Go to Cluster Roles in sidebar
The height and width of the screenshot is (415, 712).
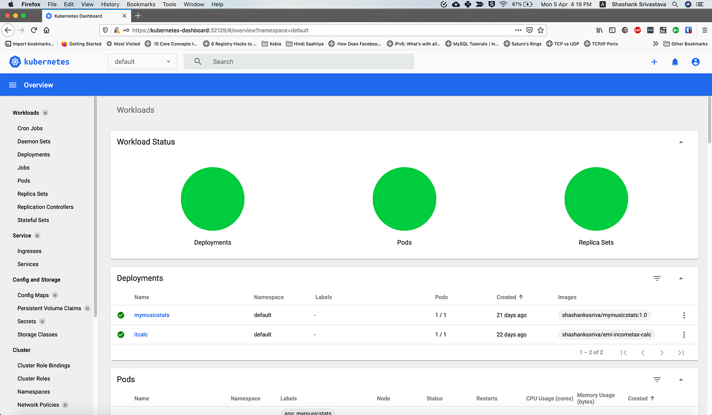(x=34, y=379)
